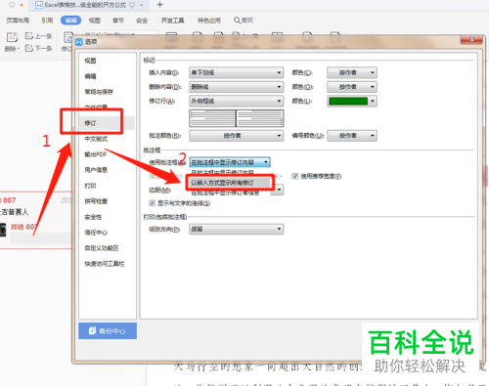Viewport: 489px width, 386px height.
Task: Open 批注颜色 dropdown
Action: pyautogui.click(x=236, y=136)
